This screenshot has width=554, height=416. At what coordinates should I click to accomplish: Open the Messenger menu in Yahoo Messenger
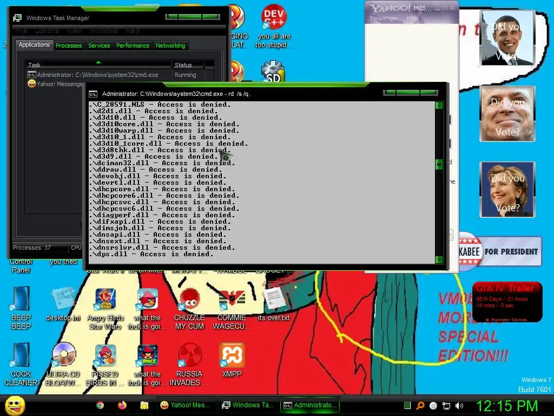click(384, 18)
